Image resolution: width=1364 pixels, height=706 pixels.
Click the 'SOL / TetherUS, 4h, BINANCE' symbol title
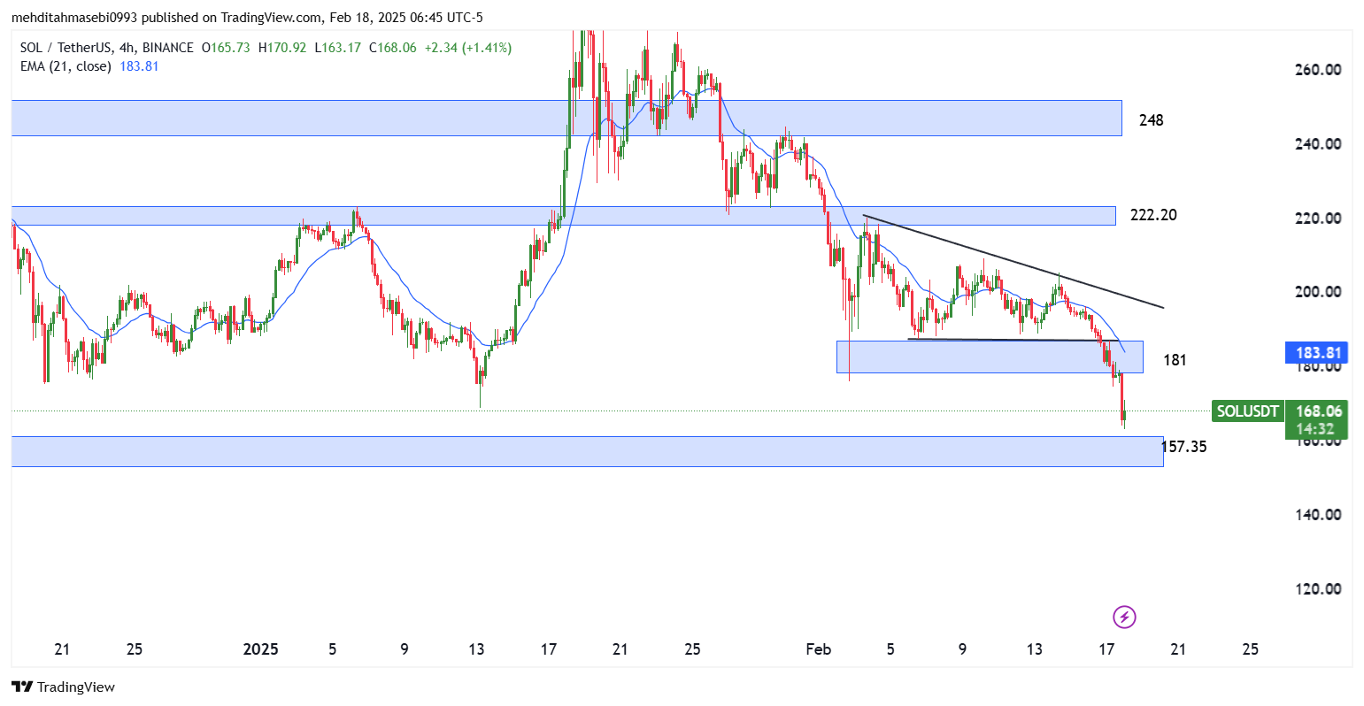104,48
